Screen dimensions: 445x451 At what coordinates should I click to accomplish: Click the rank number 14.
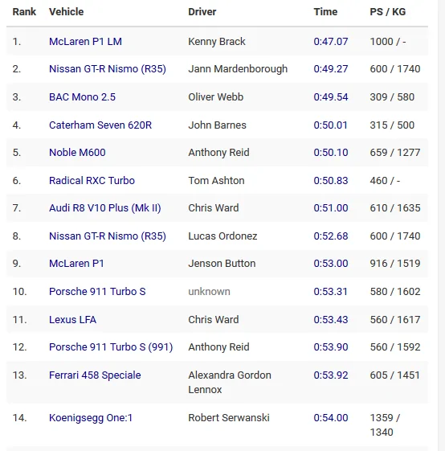(19, 418)
